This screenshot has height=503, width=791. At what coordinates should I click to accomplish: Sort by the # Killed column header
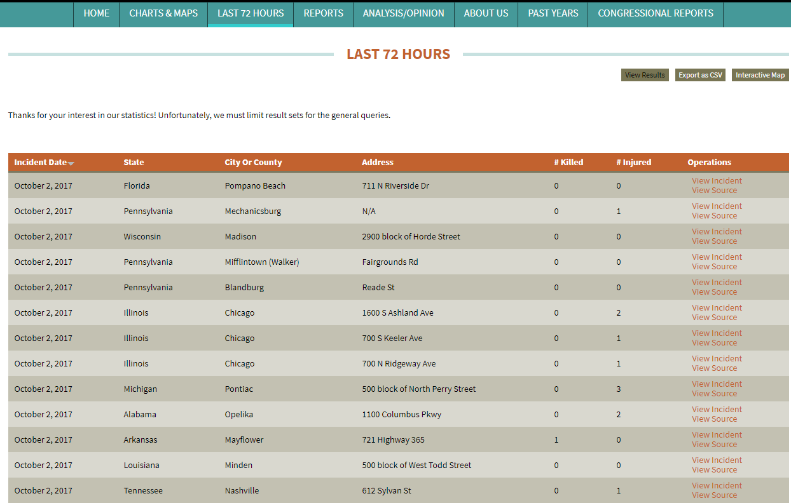pyautogui.click(x=568, y=163)
